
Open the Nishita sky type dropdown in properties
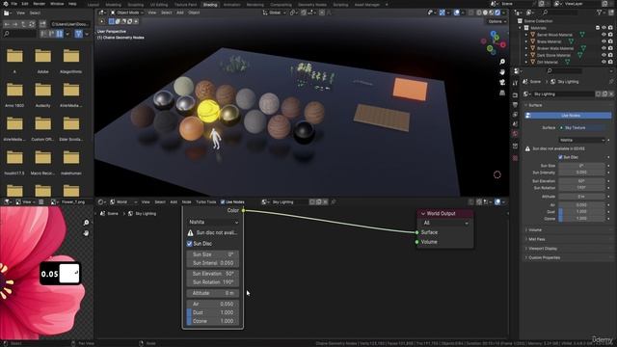[x=582, y=140]
